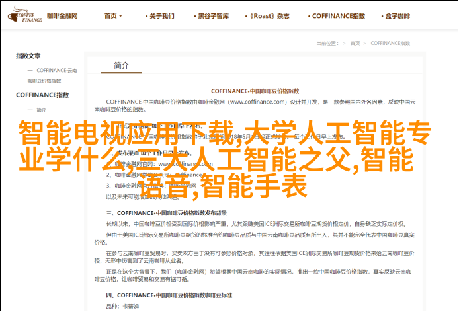Image resolution: width=459 pixels, height=312 pixels.
Task: Open the COFFINANCE-云南咖啡豆价格指数 sidebar link
Action: pyautogui.click(x=52, y=75)
